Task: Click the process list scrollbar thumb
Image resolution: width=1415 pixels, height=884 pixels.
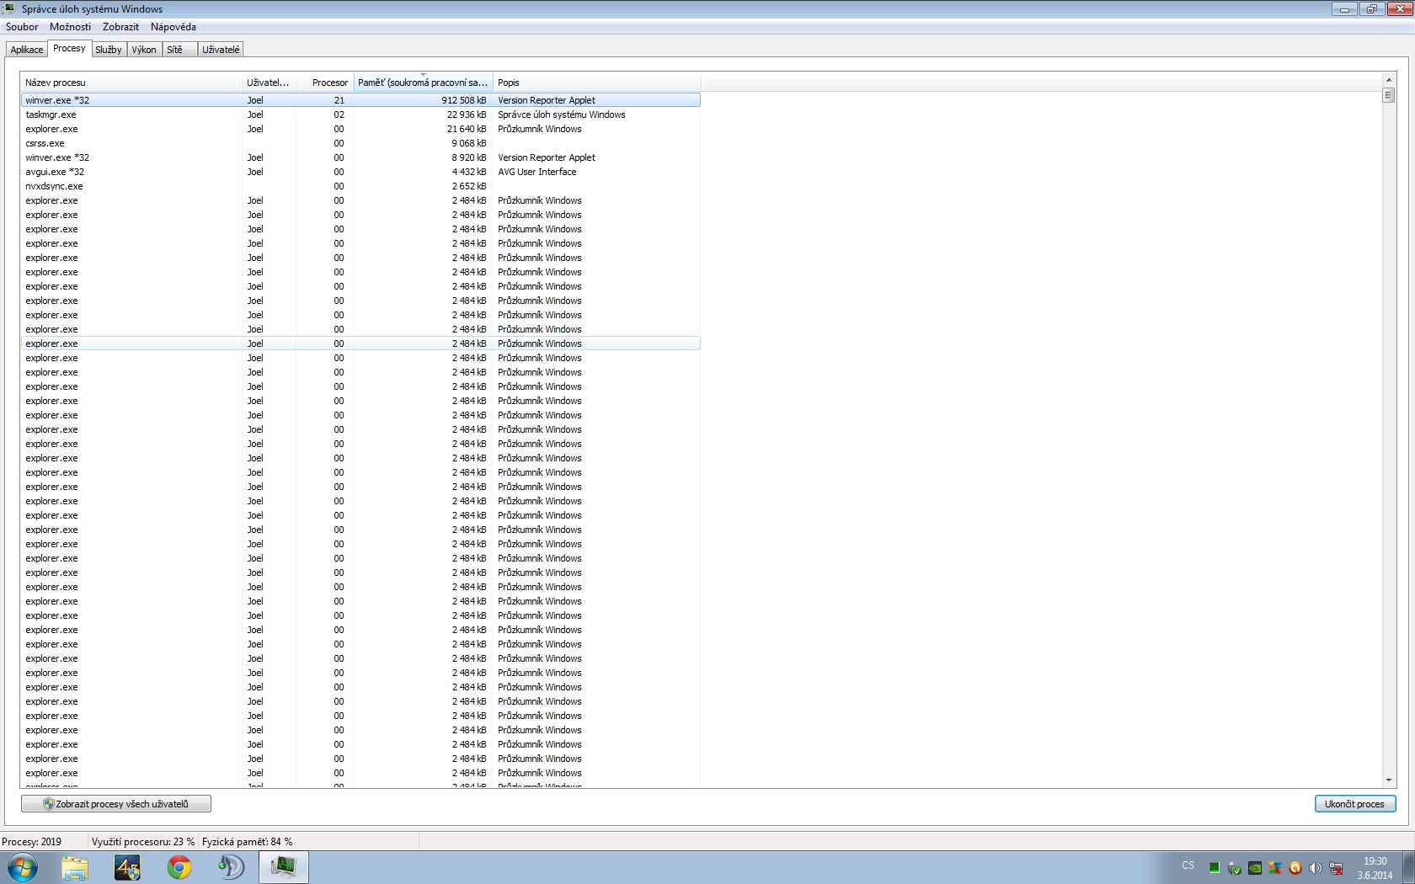Action: tap(1388, 95)
